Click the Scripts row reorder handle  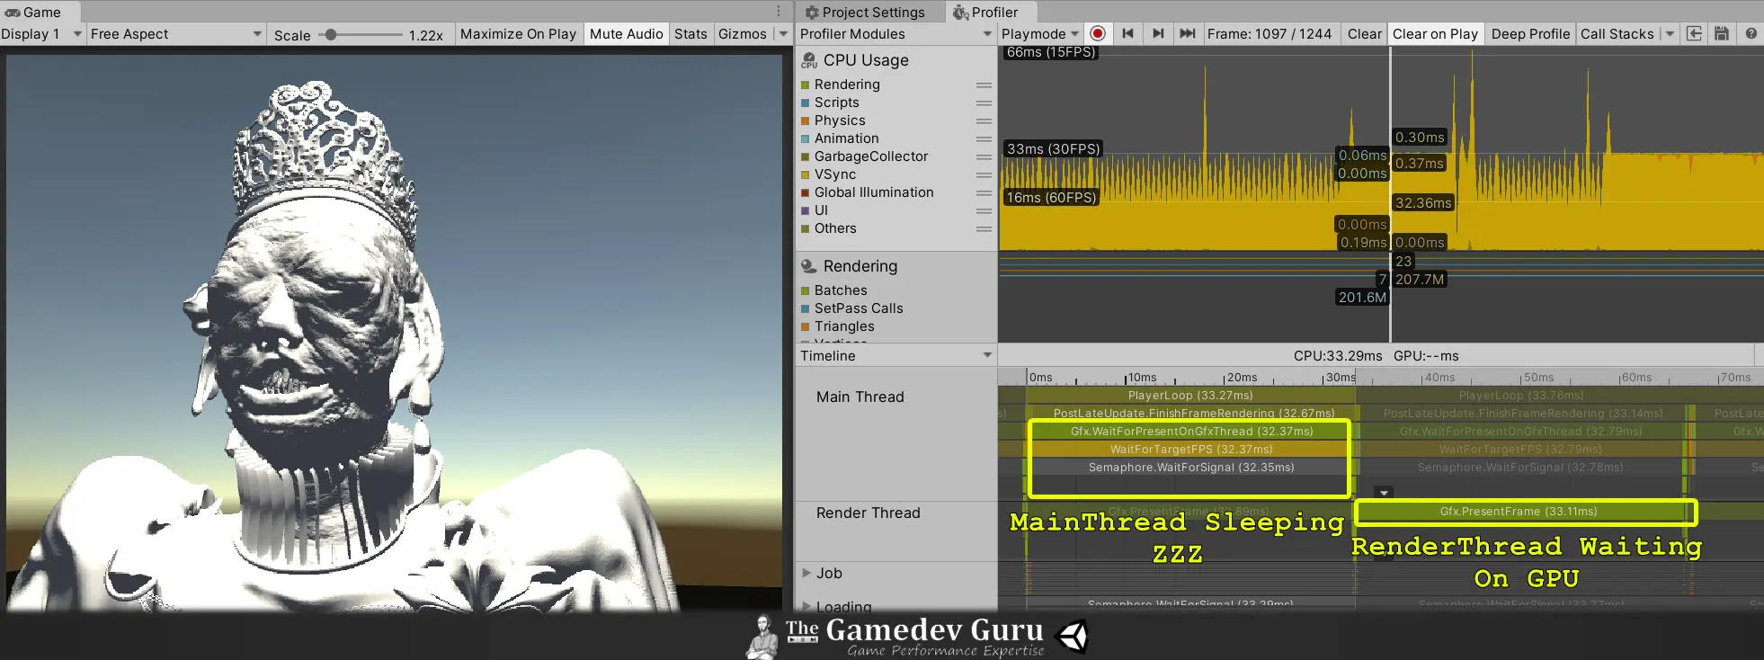click(984, 103)
